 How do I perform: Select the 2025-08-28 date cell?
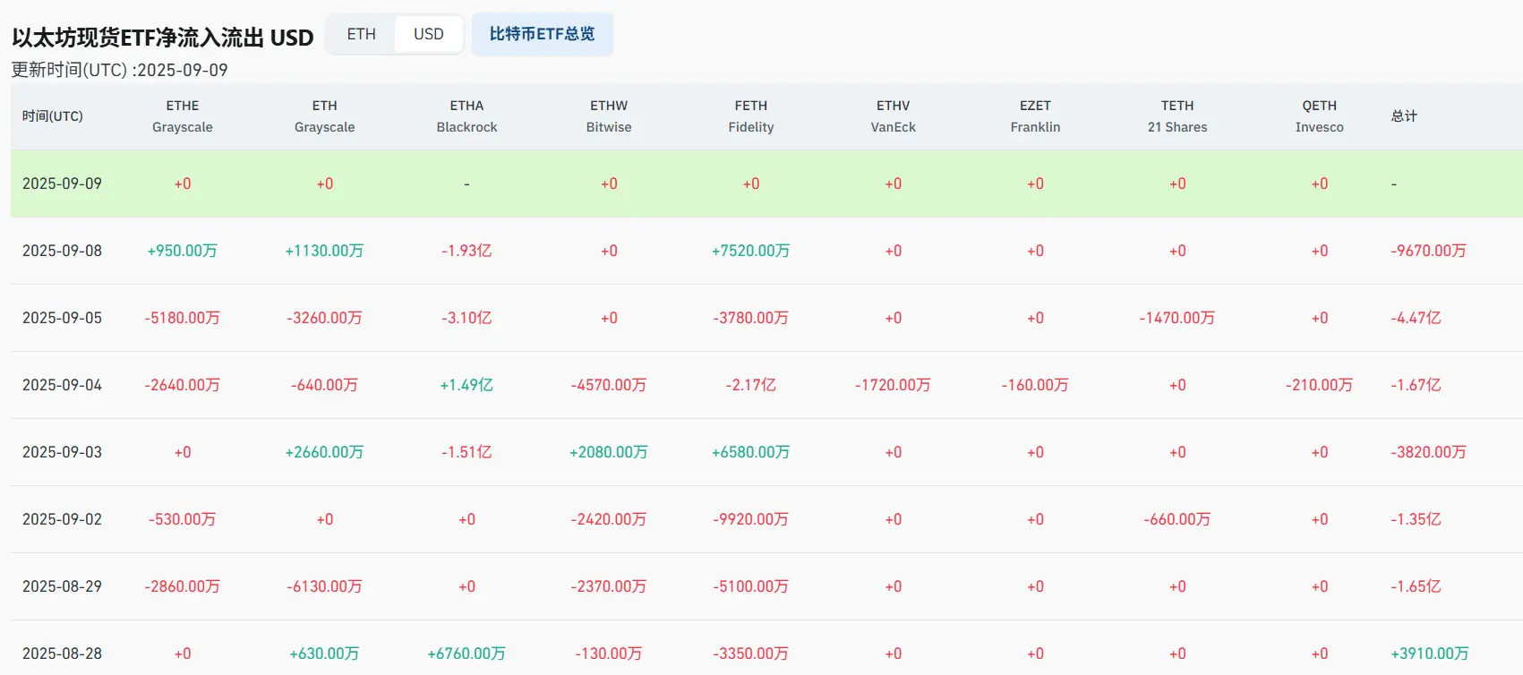pos(62,654)
